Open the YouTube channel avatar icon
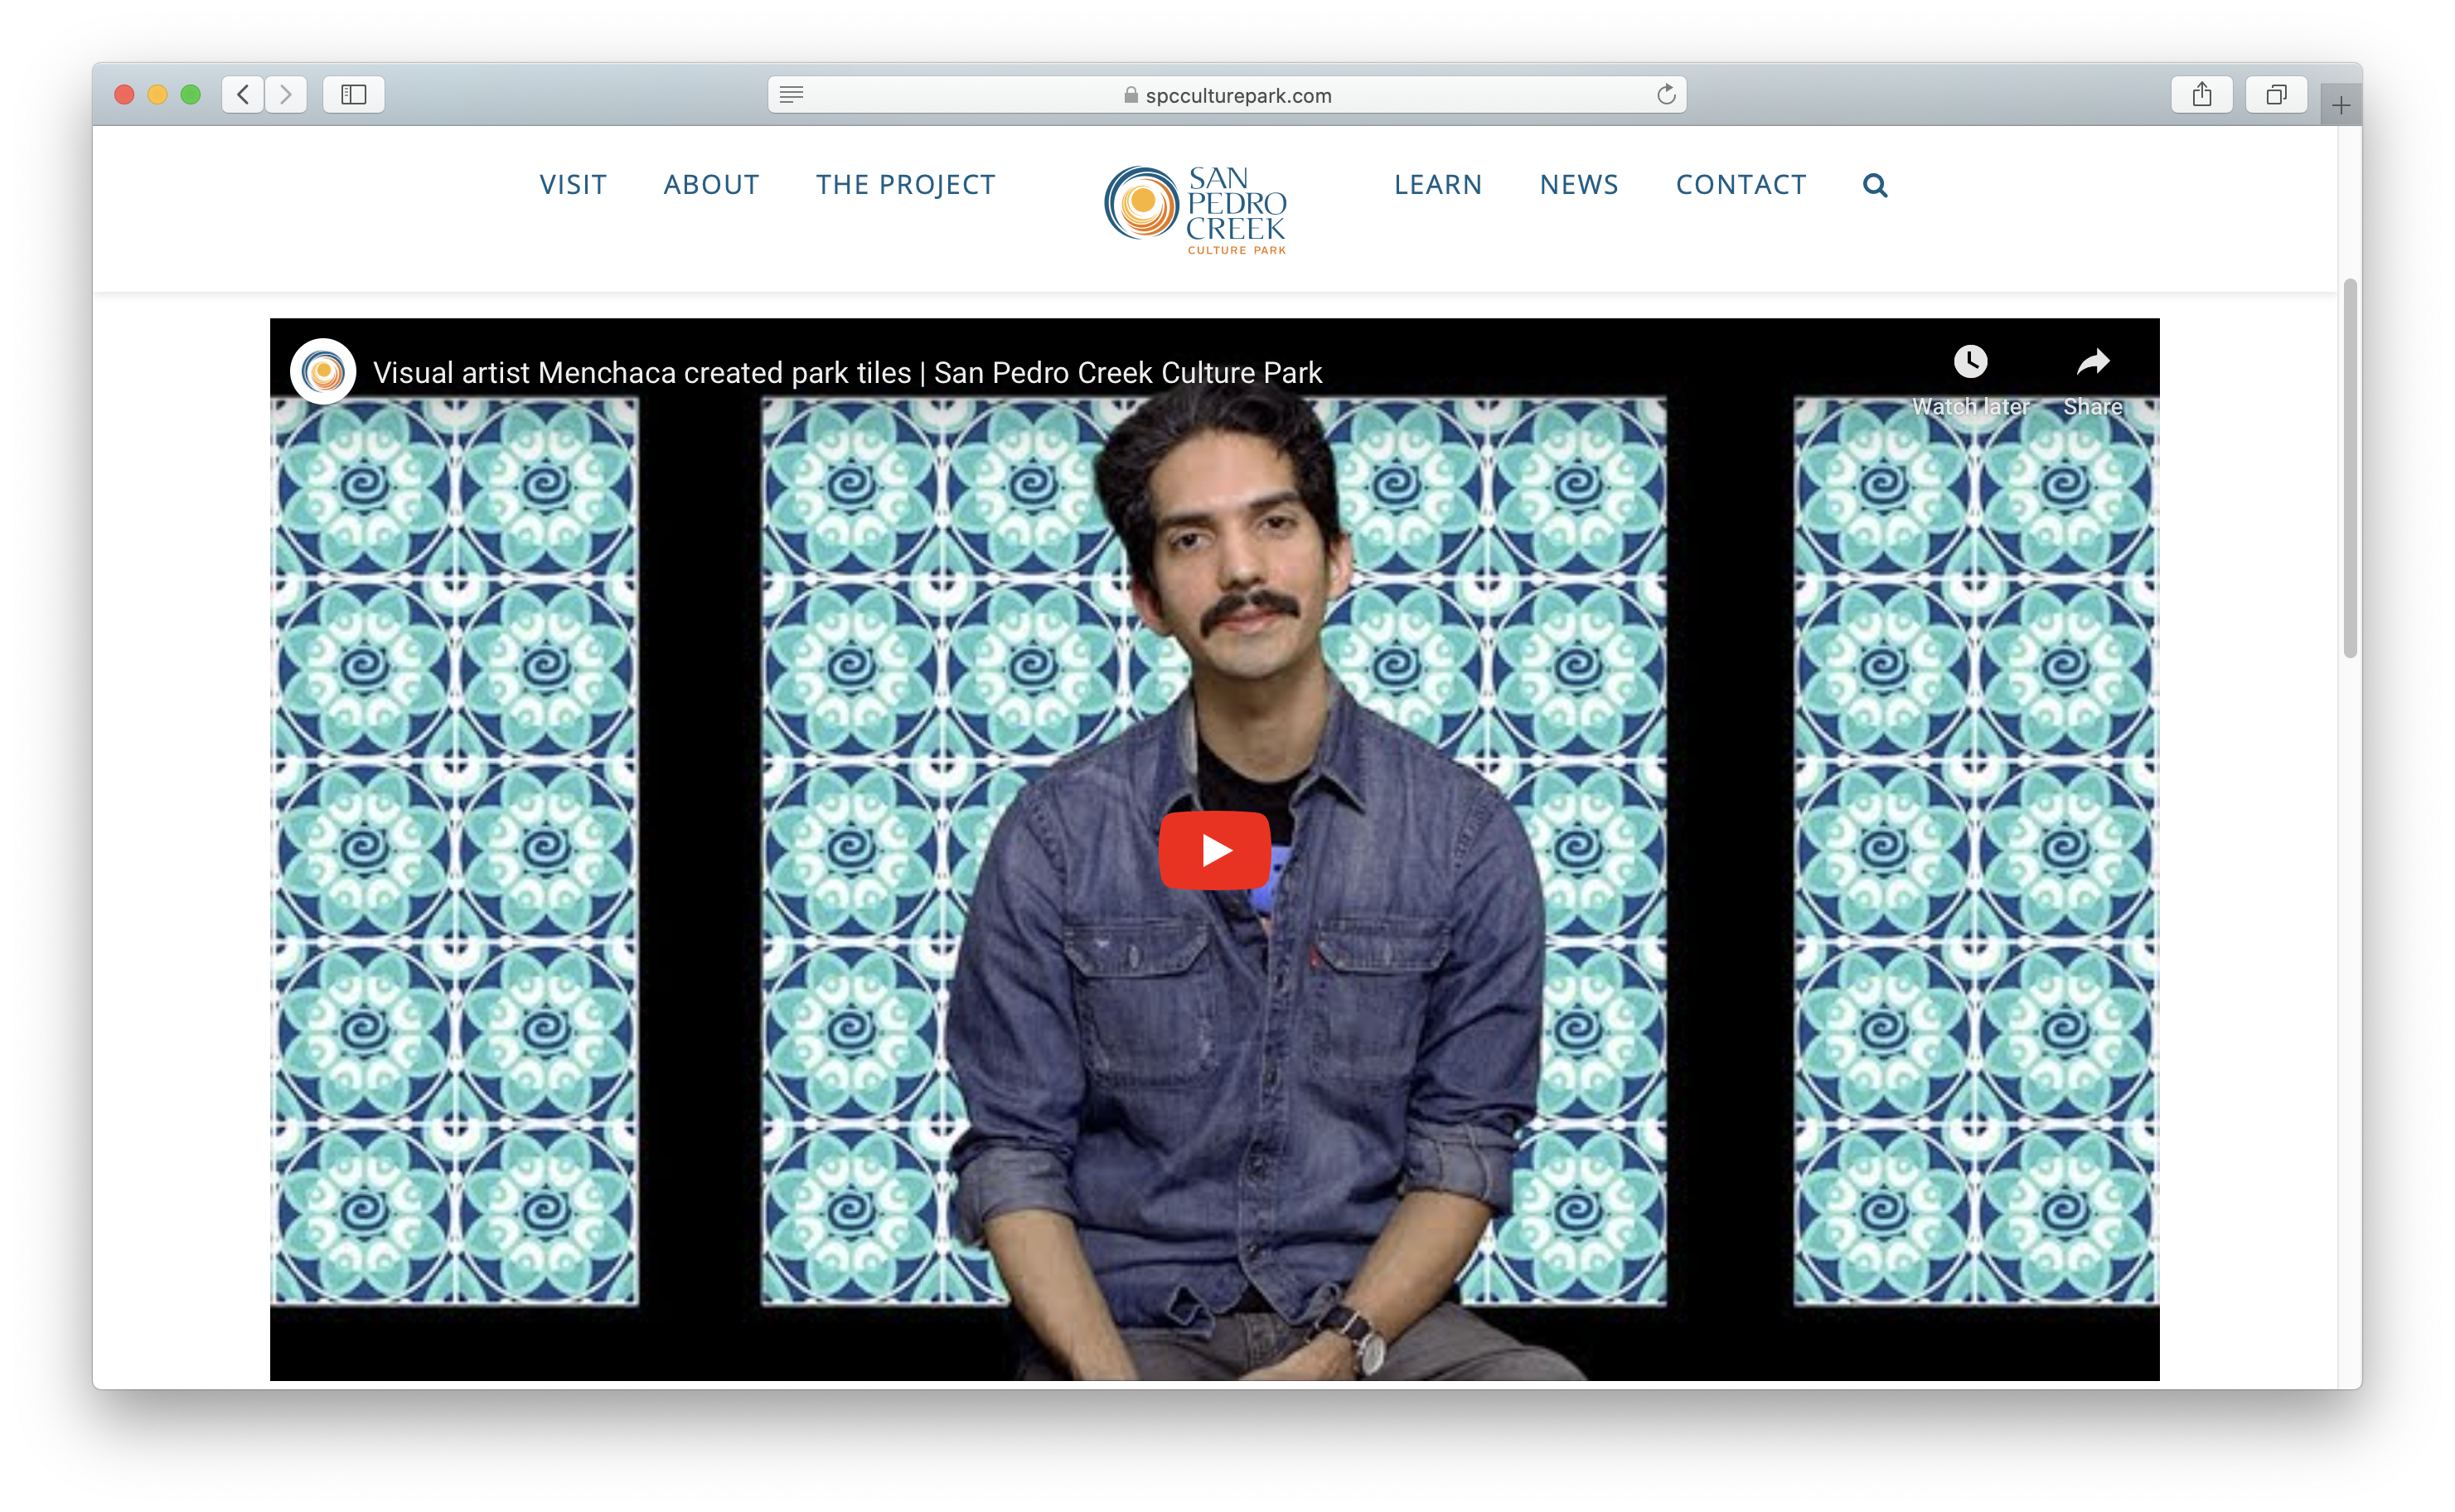The height and width of the screenshot is (1512, 2455). tap(323, 372)
